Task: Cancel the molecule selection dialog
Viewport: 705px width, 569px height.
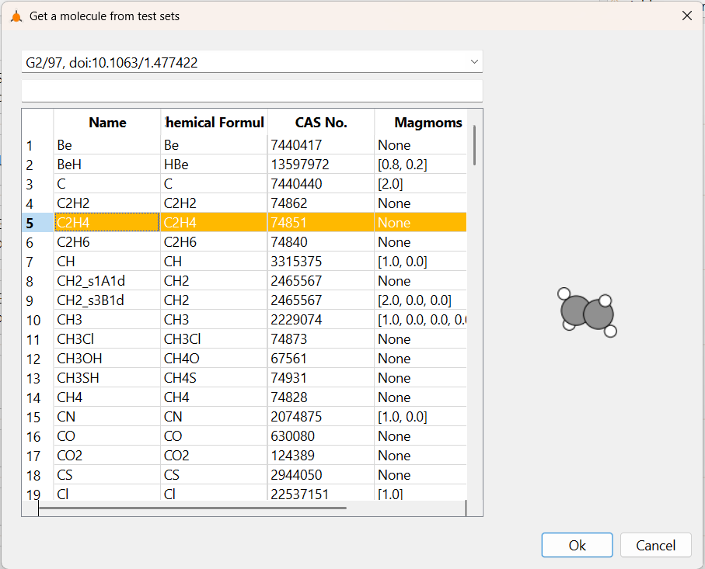Action: (x=655, y=545)
